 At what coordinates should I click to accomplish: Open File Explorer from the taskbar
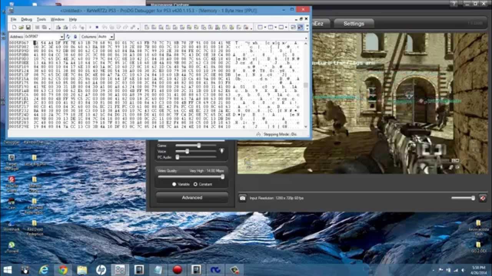pos(82,270)
